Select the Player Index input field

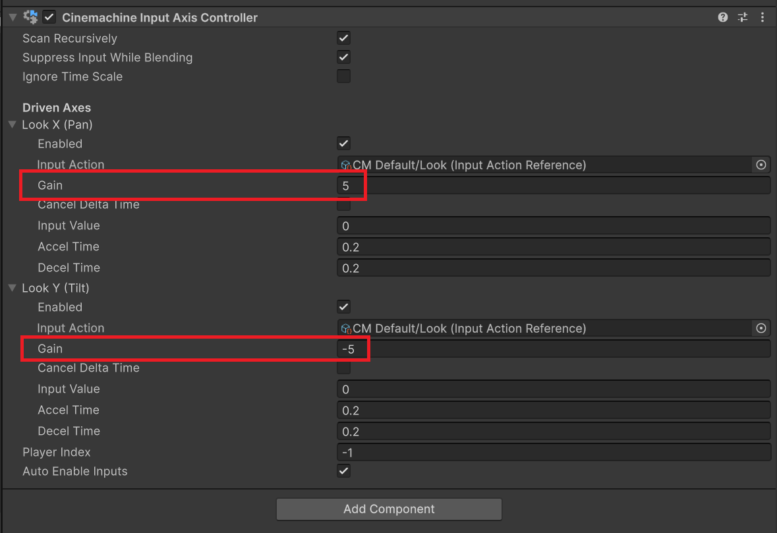(x=554, y=453)
